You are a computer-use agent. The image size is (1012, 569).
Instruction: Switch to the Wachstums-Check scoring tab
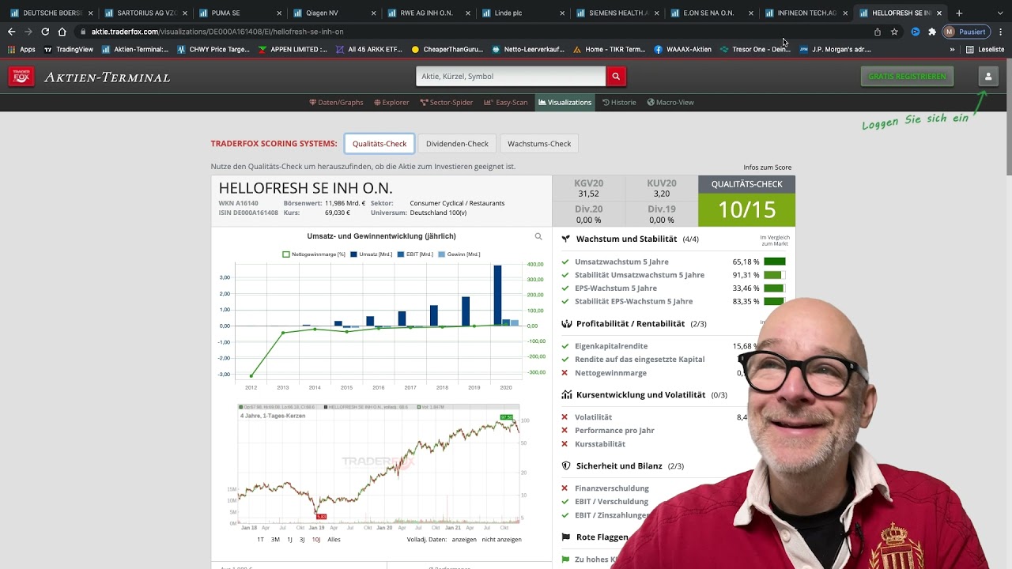coord(539,144)
